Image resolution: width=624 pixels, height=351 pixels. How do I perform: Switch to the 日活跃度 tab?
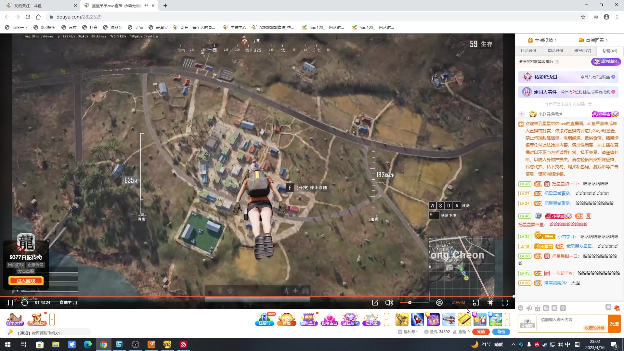pyautogui.click(x=528, y=51)
